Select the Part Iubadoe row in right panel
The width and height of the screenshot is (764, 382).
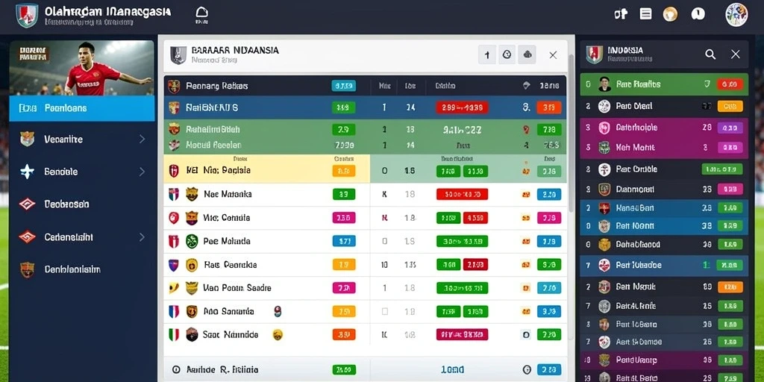664,265
